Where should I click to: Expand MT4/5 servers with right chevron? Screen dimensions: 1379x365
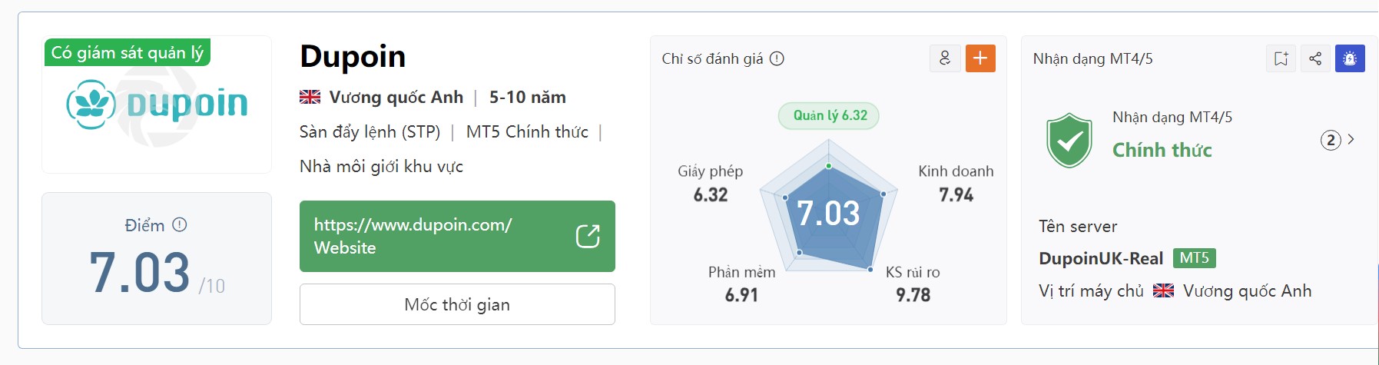[x=1351, y=139]
